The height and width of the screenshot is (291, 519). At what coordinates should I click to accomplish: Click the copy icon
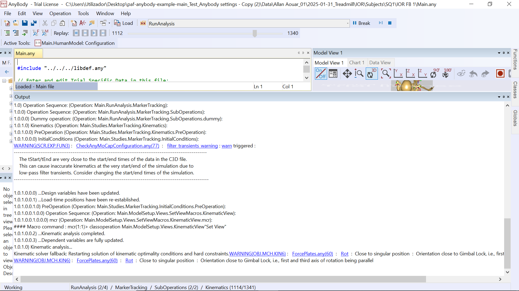pyautogui.click(x=54, y=23)
